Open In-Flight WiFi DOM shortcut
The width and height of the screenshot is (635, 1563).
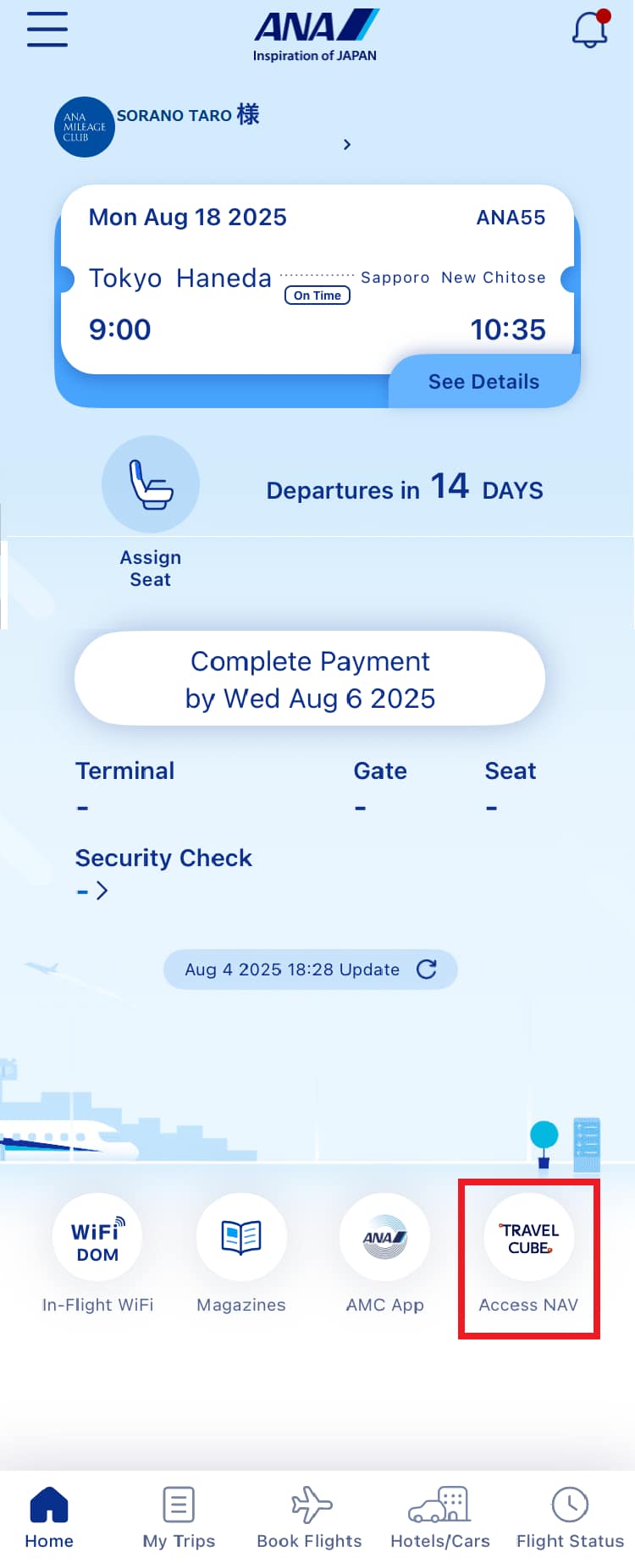[97, 1238]
